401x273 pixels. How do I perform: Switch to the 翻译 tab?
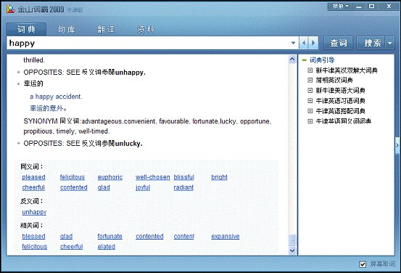pyautogui.click(x=106, y=30)
